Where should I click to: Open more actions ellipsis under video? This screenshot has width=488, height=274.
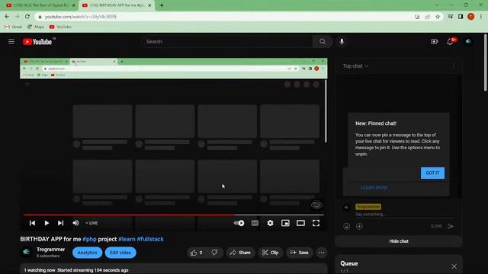coord(322,253)
